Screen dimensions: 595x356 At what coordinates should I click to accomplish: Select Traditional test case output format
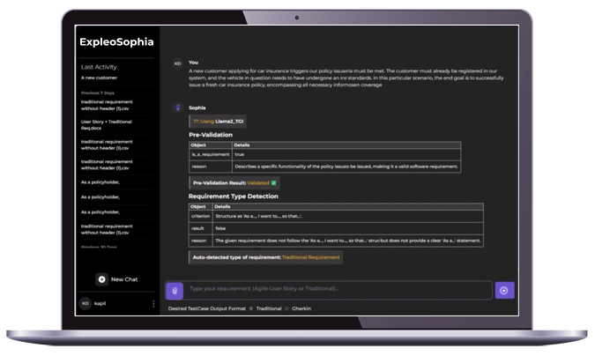coord(251,308)
